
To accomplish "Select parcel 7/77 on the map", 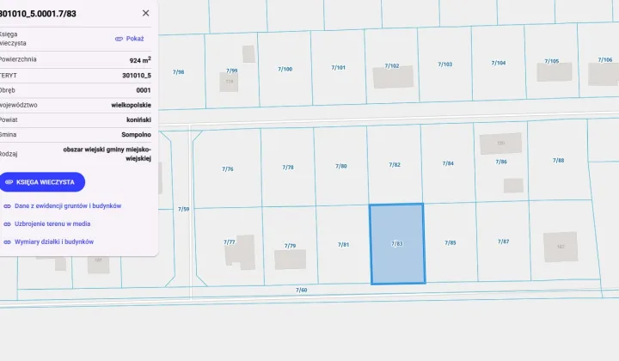I will 230,242.
